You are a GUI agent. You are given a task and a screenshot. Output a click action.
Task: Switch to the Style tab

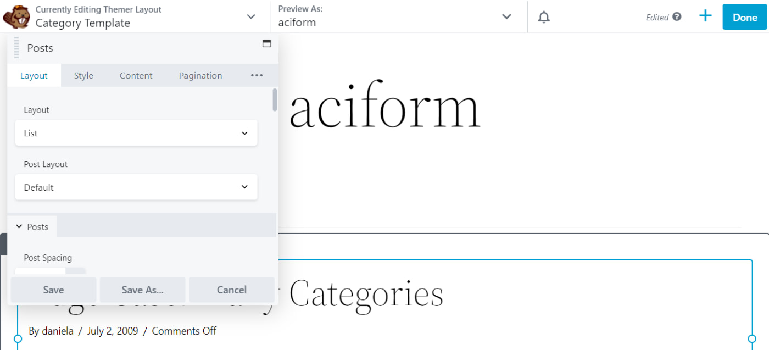coord(83,76)
